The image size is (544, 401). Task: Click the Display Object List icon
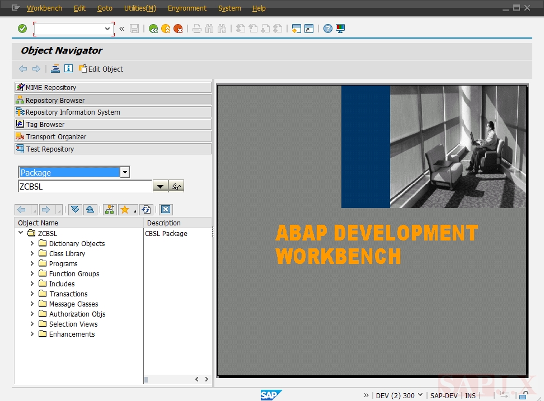coord(55,69)
